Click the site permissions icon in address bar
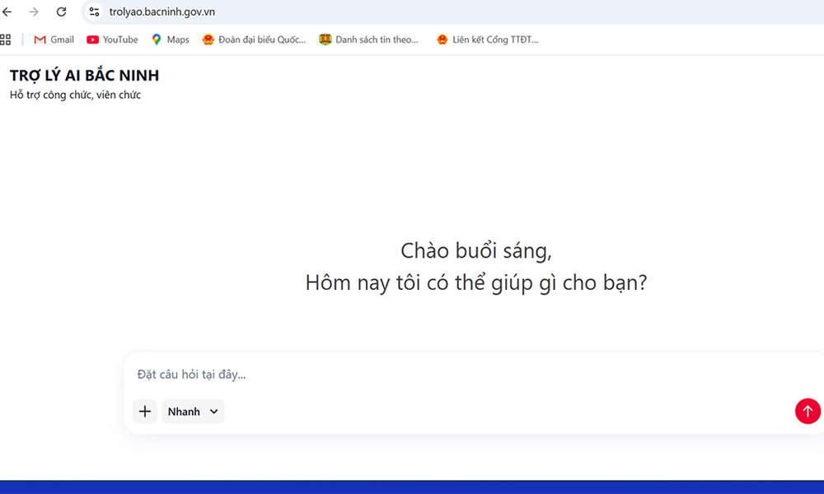 95,12
